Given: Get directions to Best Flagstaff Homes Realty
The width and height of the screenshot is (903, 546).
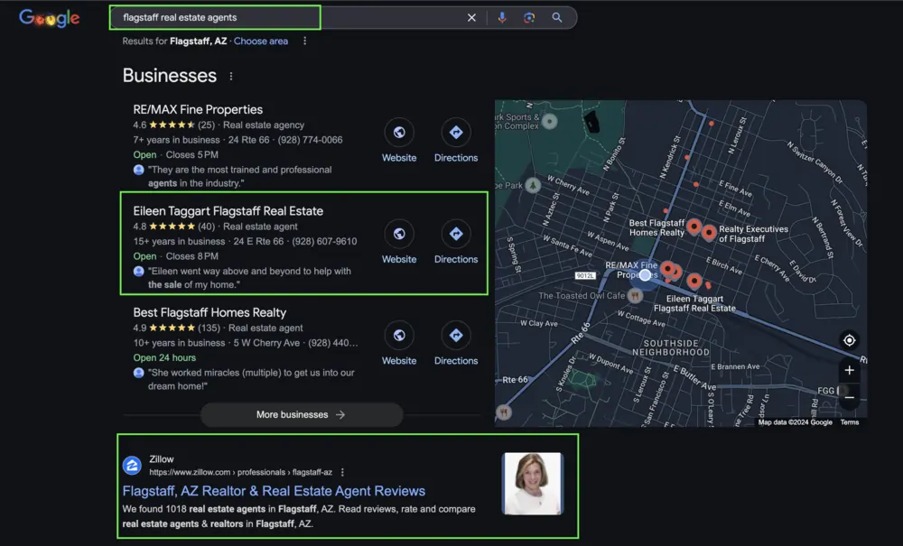Looking at the screenshot, I should [x=456, y=336].
